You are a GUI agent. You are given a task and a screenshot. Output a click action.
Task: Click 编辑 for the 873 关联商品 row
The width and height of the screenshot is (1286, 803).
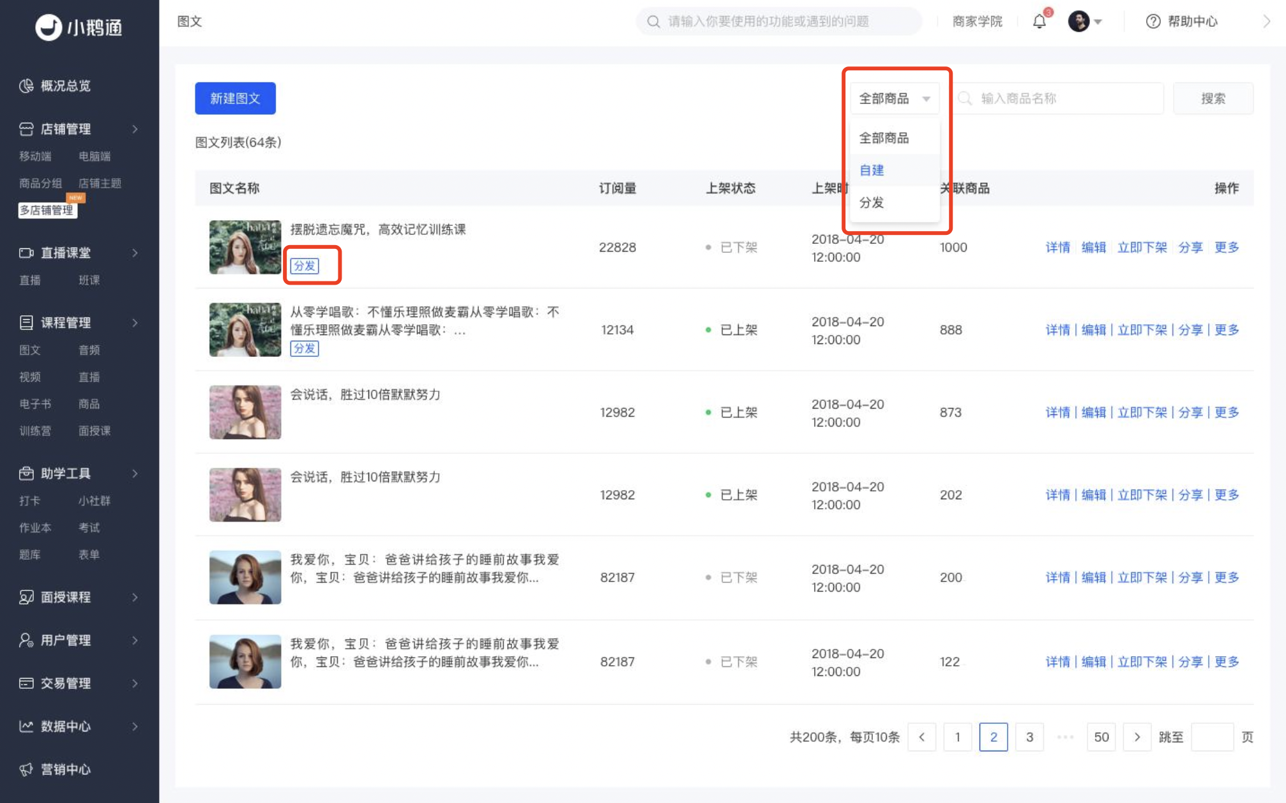coord(1093,412)
